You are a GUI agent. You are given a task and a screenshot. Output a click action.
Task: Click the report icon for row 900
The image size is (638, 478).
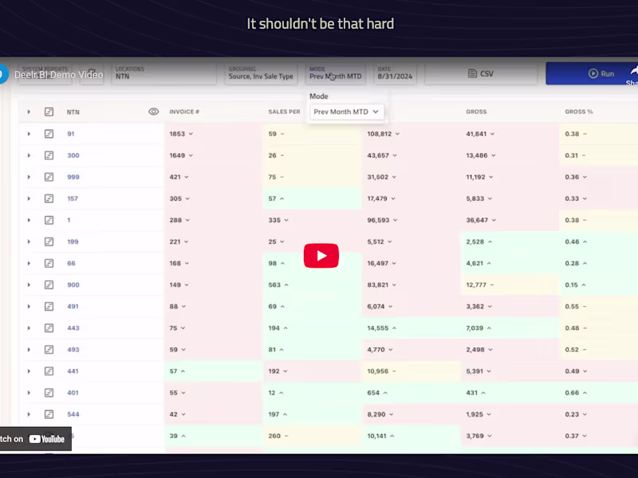[x=49, y=284]
